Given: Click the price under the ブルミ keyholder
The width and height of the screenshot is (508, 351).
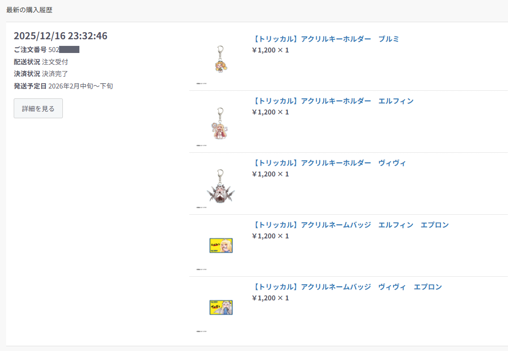Looking at the screenshot, I should (x=270, y=50).
